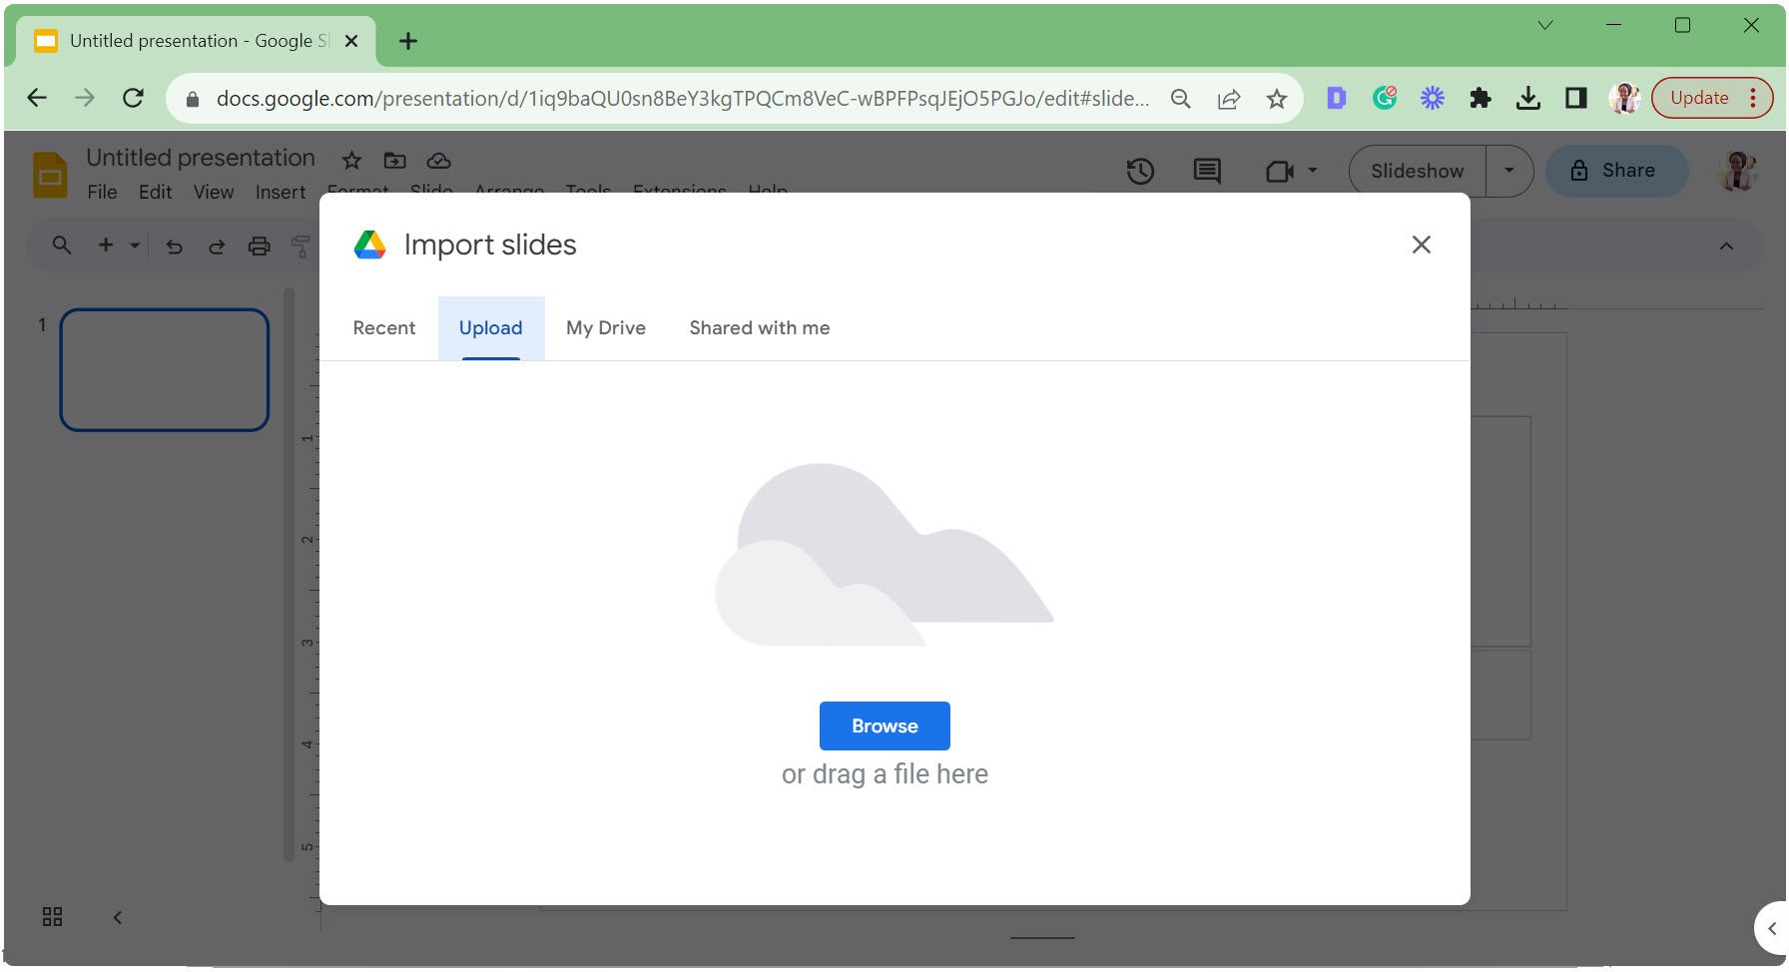Open the Grammarly extension

(x=1385, y=98)
